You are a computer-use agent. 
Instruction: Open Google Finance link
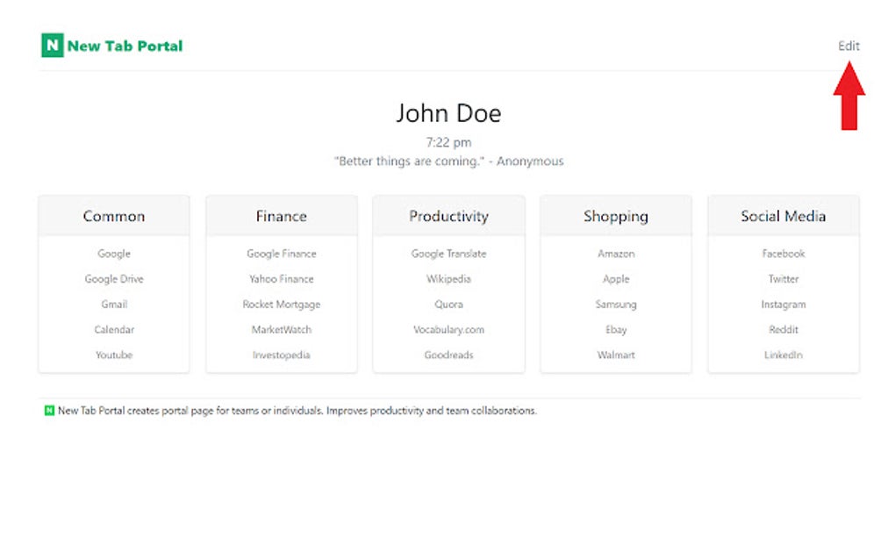point(282,254)
